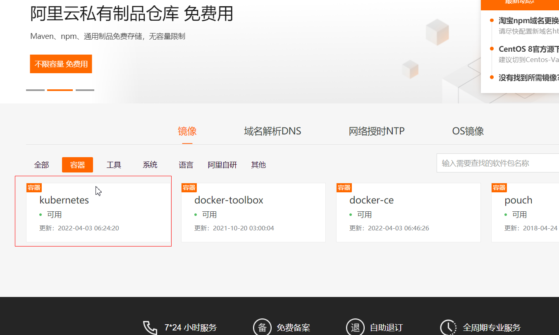This screenshot has height=335, width=559.
Task: Click the 容器 tag on docker-toolbox card
Action: pos(189,188)
